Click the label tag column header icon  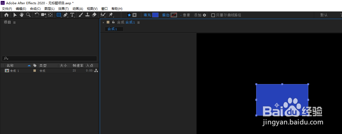pos(35,65)
